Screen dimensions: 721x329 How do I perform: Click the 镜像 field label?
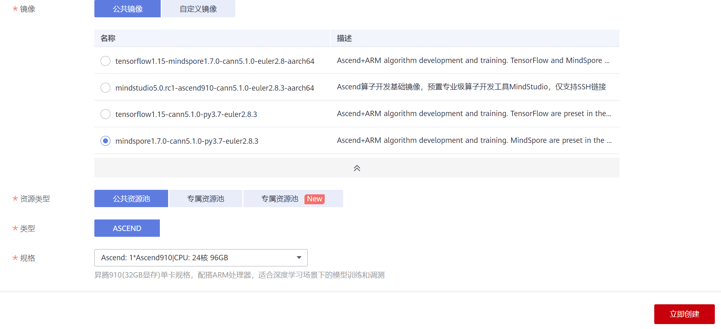(x=28, y=9)
